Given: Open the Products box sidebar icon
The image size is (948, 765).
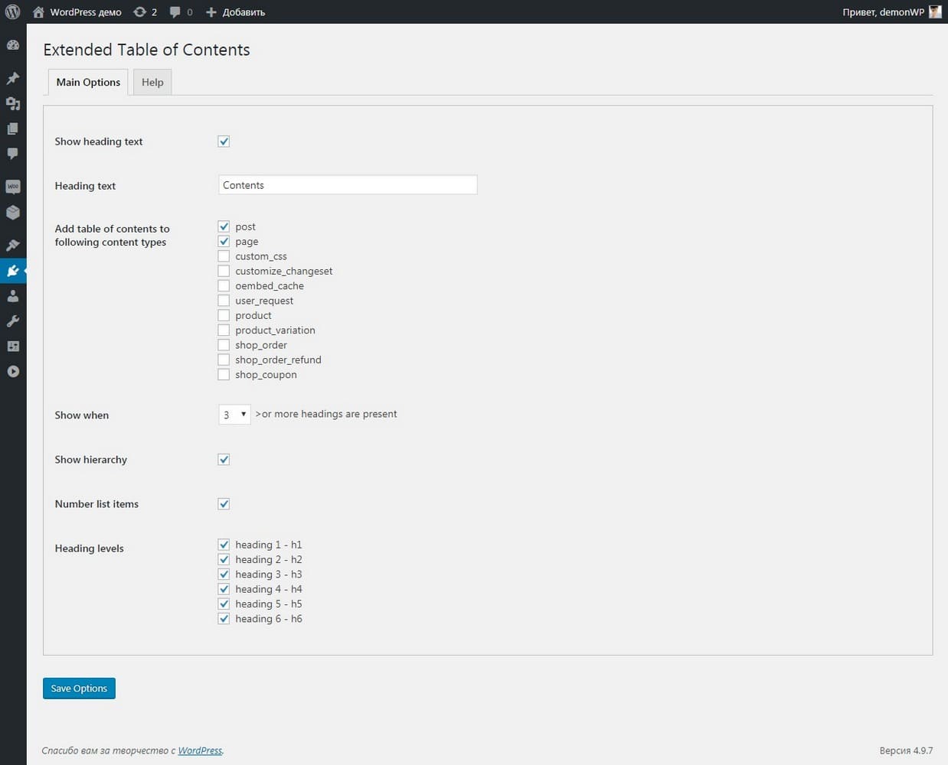Looking at the screenshot, I should (x=13, y=212).
